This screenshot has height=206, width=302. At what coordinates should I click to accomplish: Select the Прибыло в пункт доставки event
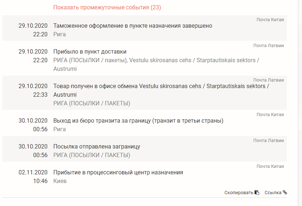point(145,58)
